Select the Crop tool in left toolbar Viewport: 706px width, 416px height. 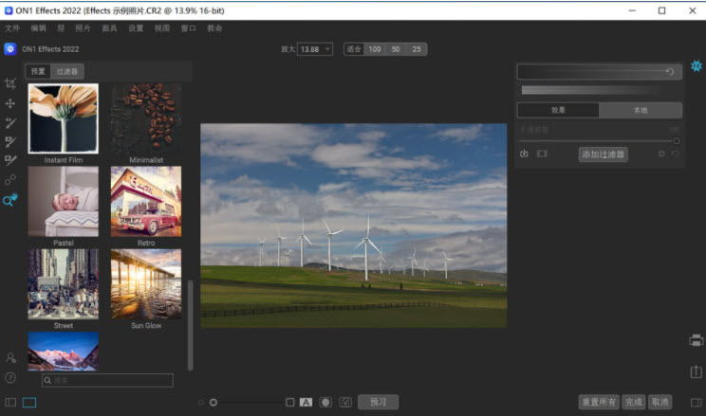(x=10, y=83)
